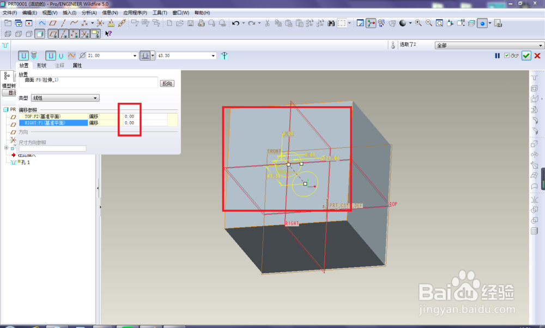Click the redo arrow icon
Screen dimensions: 545x328
click(252, 23)
